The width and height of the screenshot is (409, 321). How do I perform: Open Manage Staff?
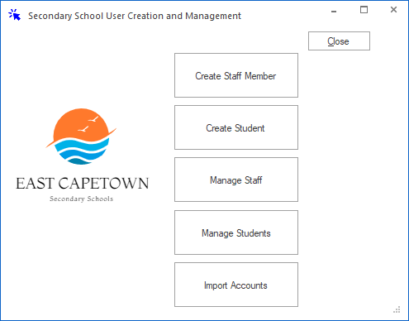tap(236, 180)
